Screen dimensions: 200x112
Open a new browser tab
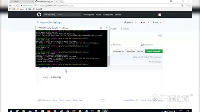(62, 1)
